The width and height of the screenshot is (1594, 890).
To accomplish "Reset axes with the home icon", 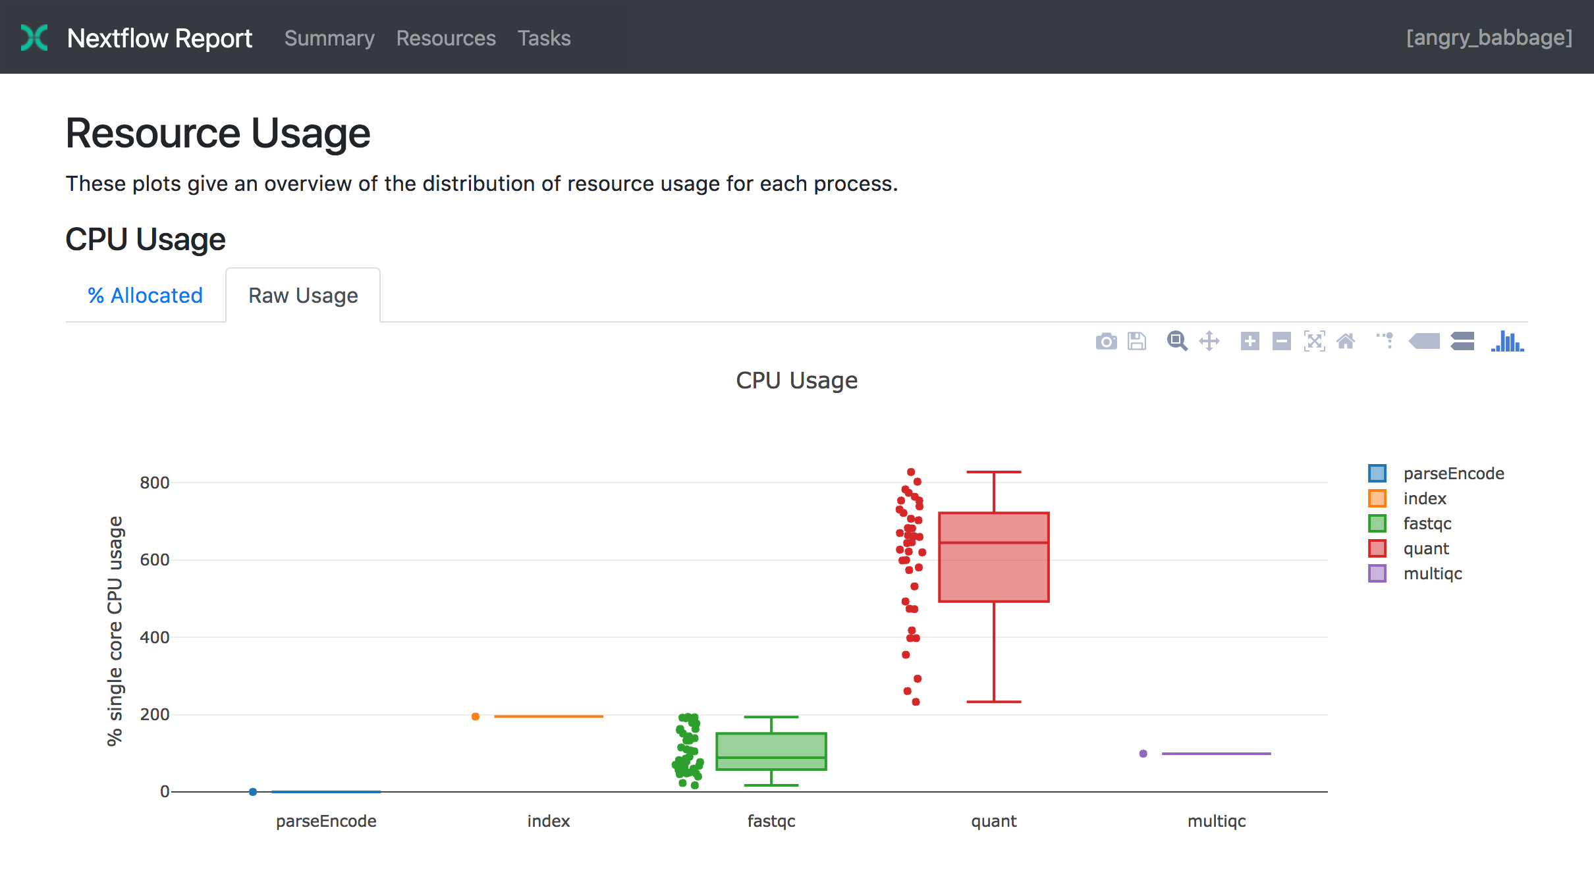I will point(1346,341).
